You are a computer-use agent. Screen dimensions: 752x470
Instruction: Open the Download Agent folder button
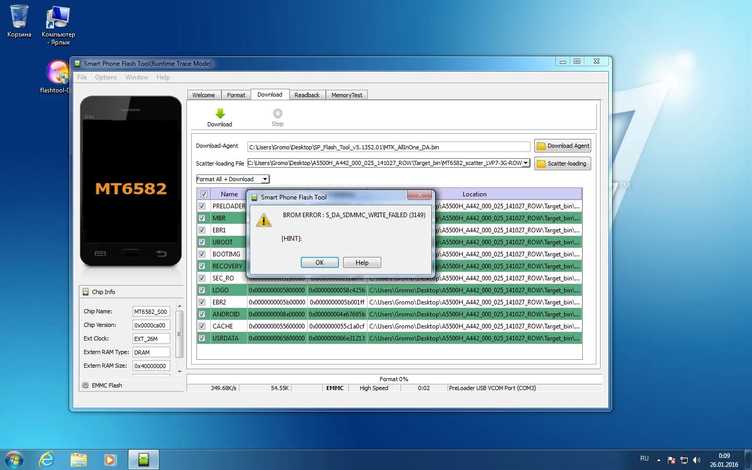pyautogui.click(x=563, y=146)
